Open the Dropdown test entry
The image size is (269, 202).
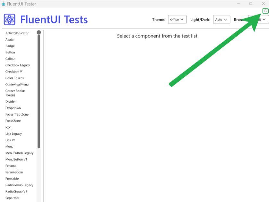pyautogui.click(x=13, y=108)
